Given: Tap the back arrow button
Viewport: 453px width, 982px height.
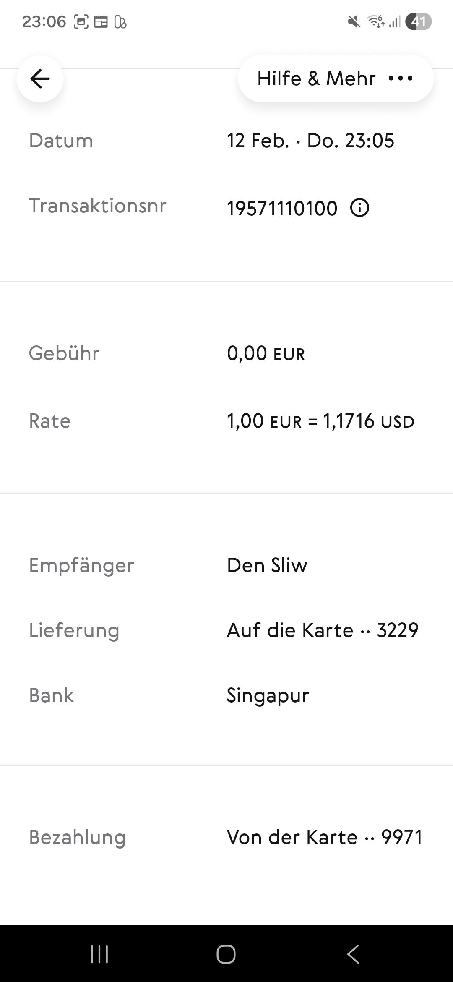Looking at the screenshot, I should coord(40,78).
